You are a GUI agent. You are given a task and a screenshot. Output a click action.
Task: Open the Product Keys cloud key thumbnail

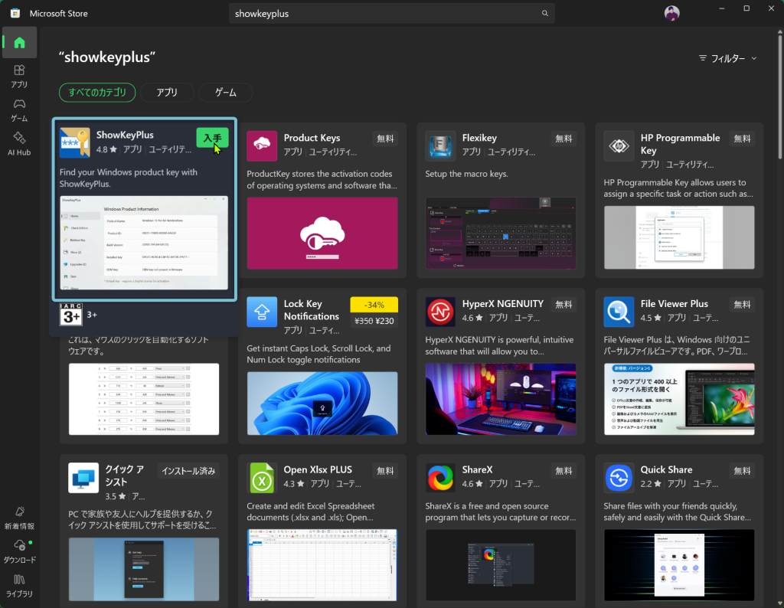click(x=322, y=234)
